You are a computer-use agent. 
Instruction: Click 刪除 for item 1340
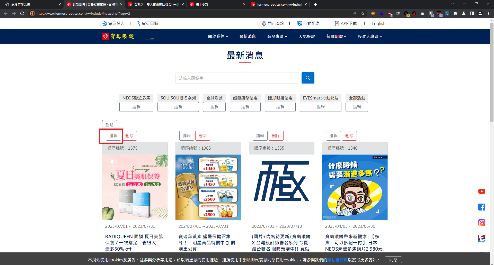point(349,136)
